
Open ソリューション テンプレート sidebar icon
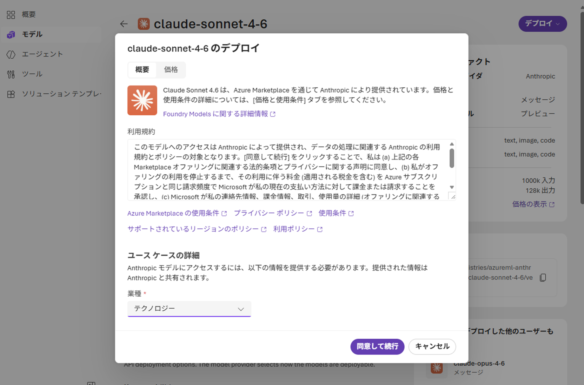11,94
